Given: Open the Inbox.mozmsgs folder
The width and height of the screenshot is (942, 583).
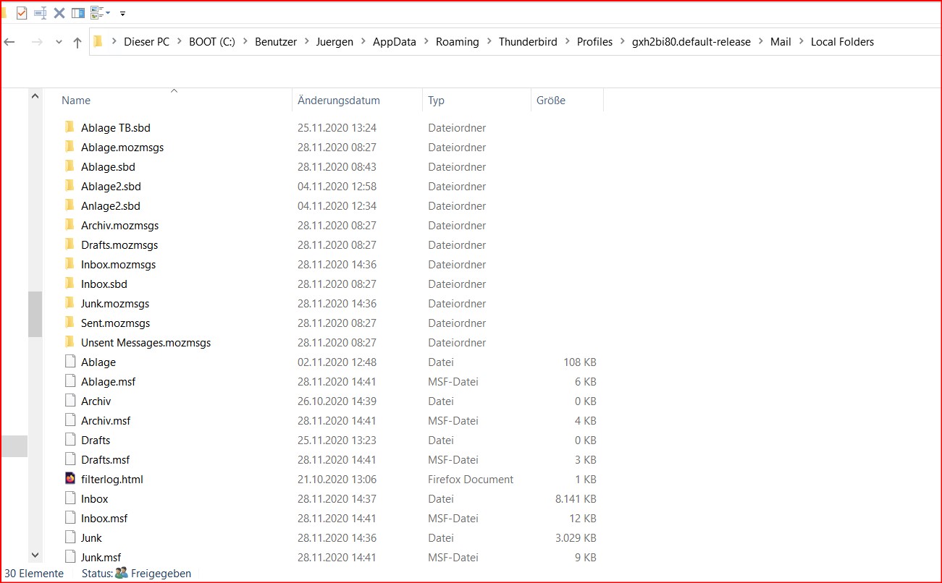Looking at the screenshot, I should click(118, 264).
